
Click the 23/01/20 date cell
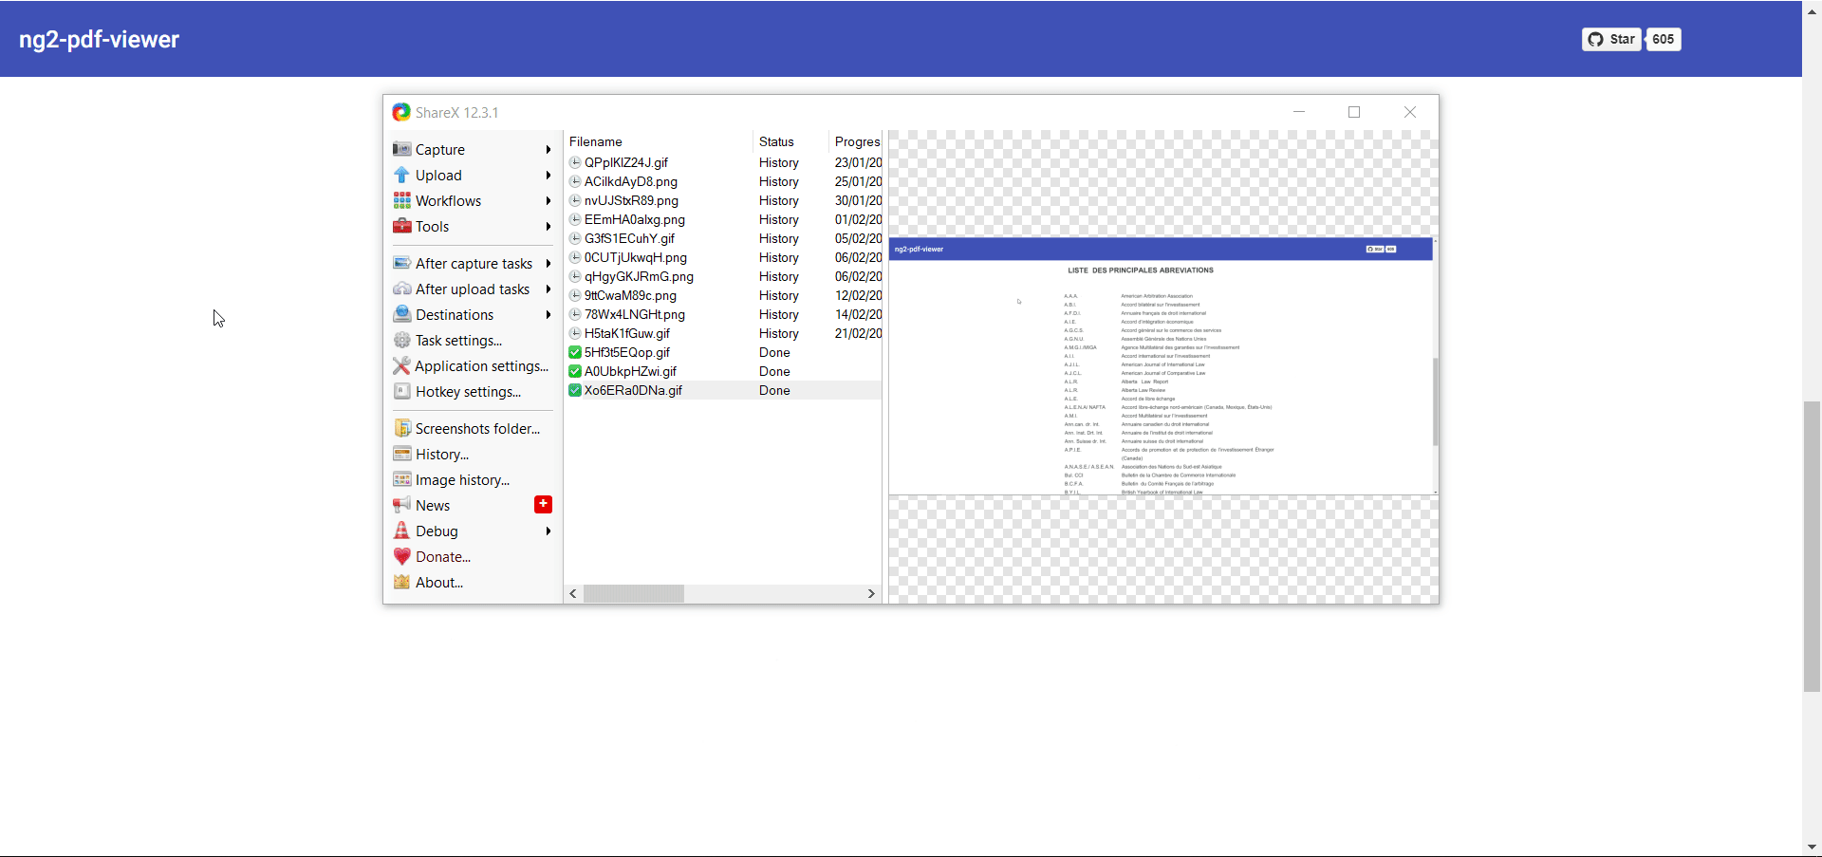pos(858,162)
